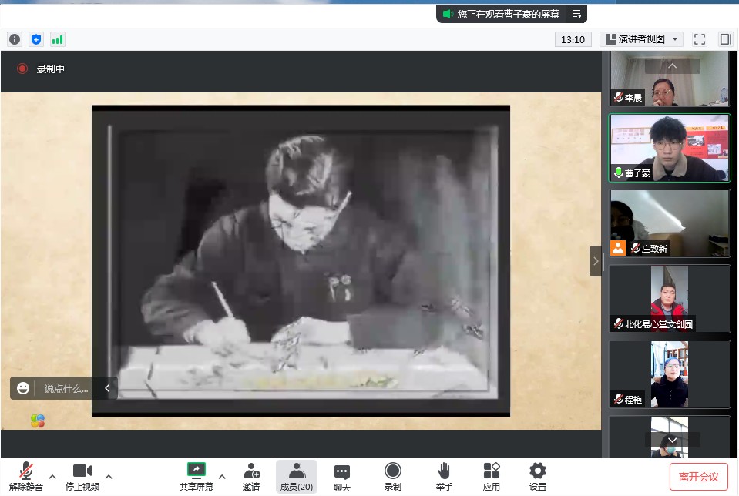Viewport: 739px width, 496px height.
Task: Select 曹子豪's video thumbnail
Action: coord(669,148)
